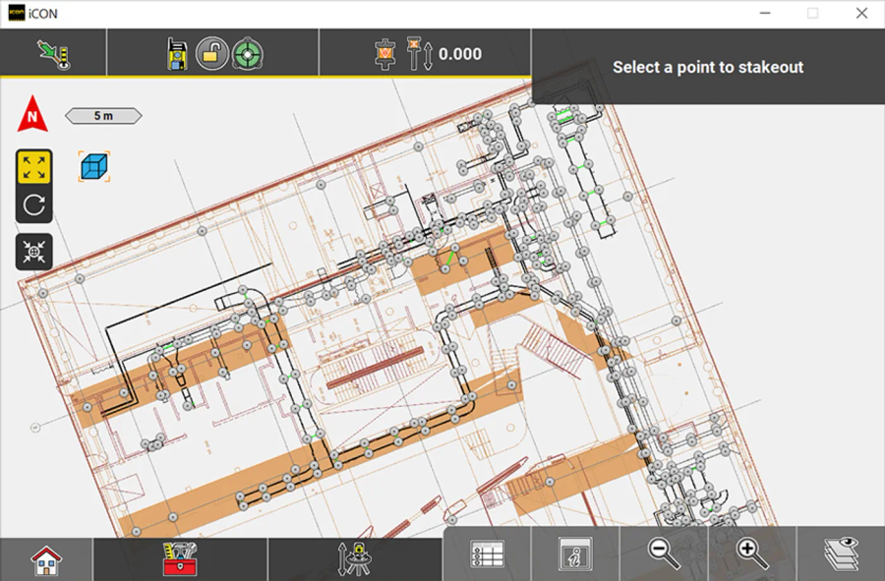Click the rotate map button

[x=34, y=204]
